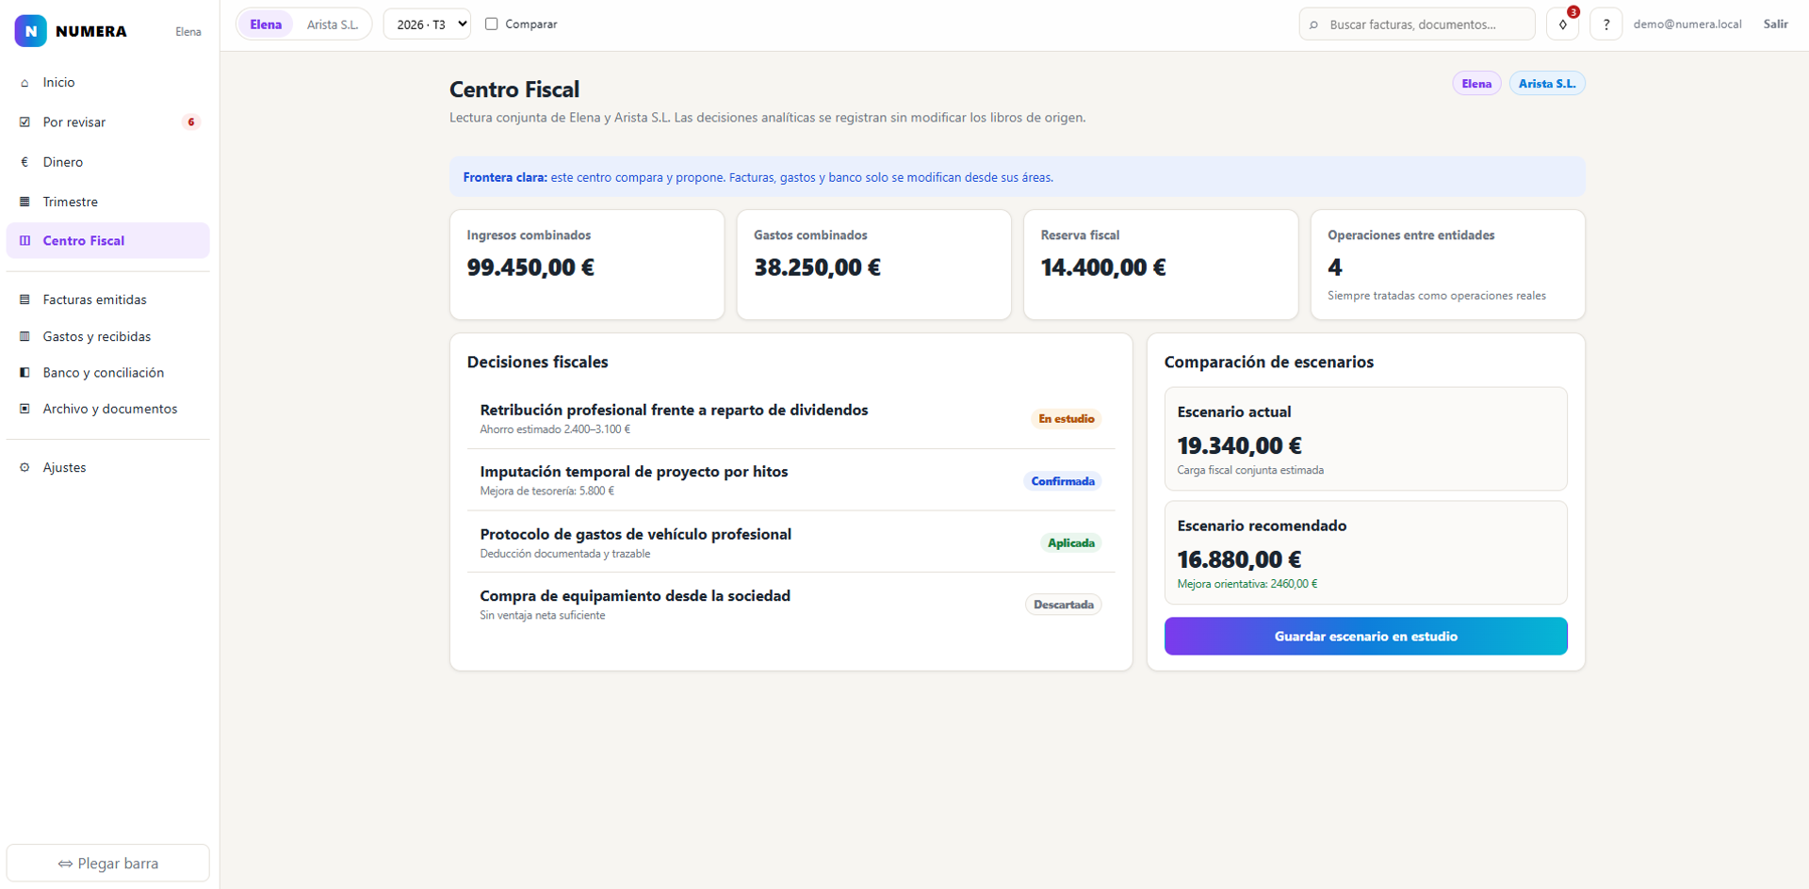This screenshot has width=1809, height=889.
Task: Open Compra de equipamiento desde la sociedad
Action: point(791,604)
